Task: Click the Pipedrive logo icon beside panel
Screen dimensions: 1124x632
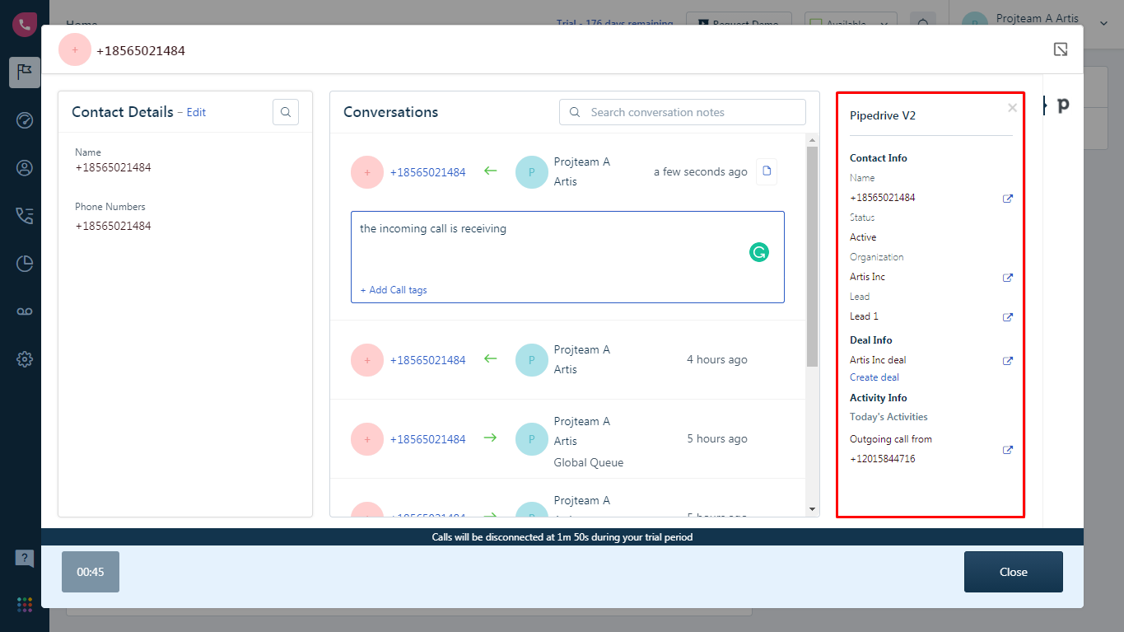Action: click(1063, 105)
